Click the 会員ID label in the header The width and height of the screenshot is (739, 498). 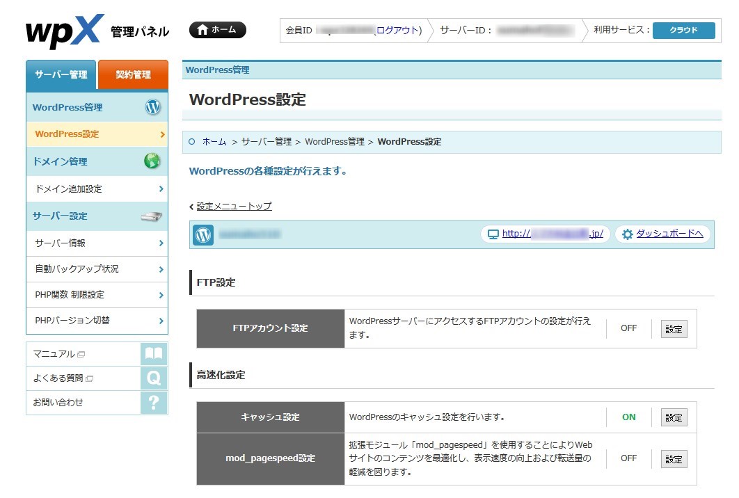click(299, 30)
